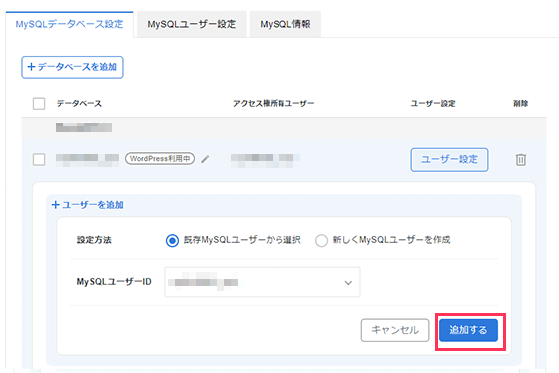Viewport: 559px width, 373px height.
Task: Switch to the MySQLユーザー設定 tab
Action: [x=192, y=24]
